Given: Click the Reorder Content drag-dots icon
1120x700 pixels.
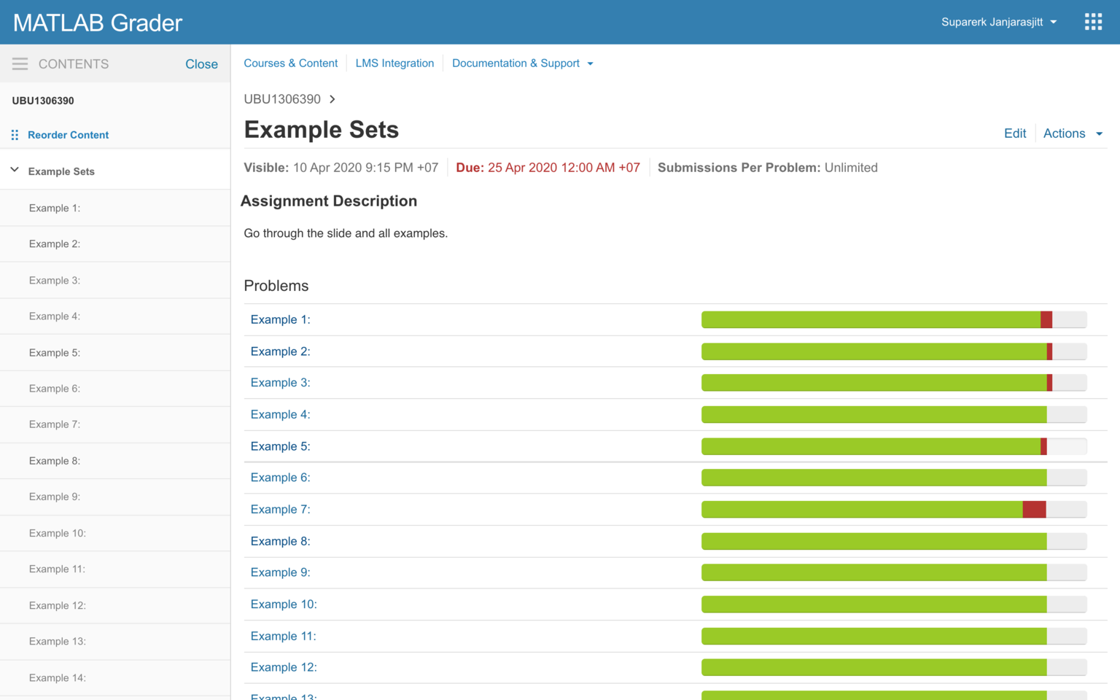Looking at the screenshot, I should point(15,135).
